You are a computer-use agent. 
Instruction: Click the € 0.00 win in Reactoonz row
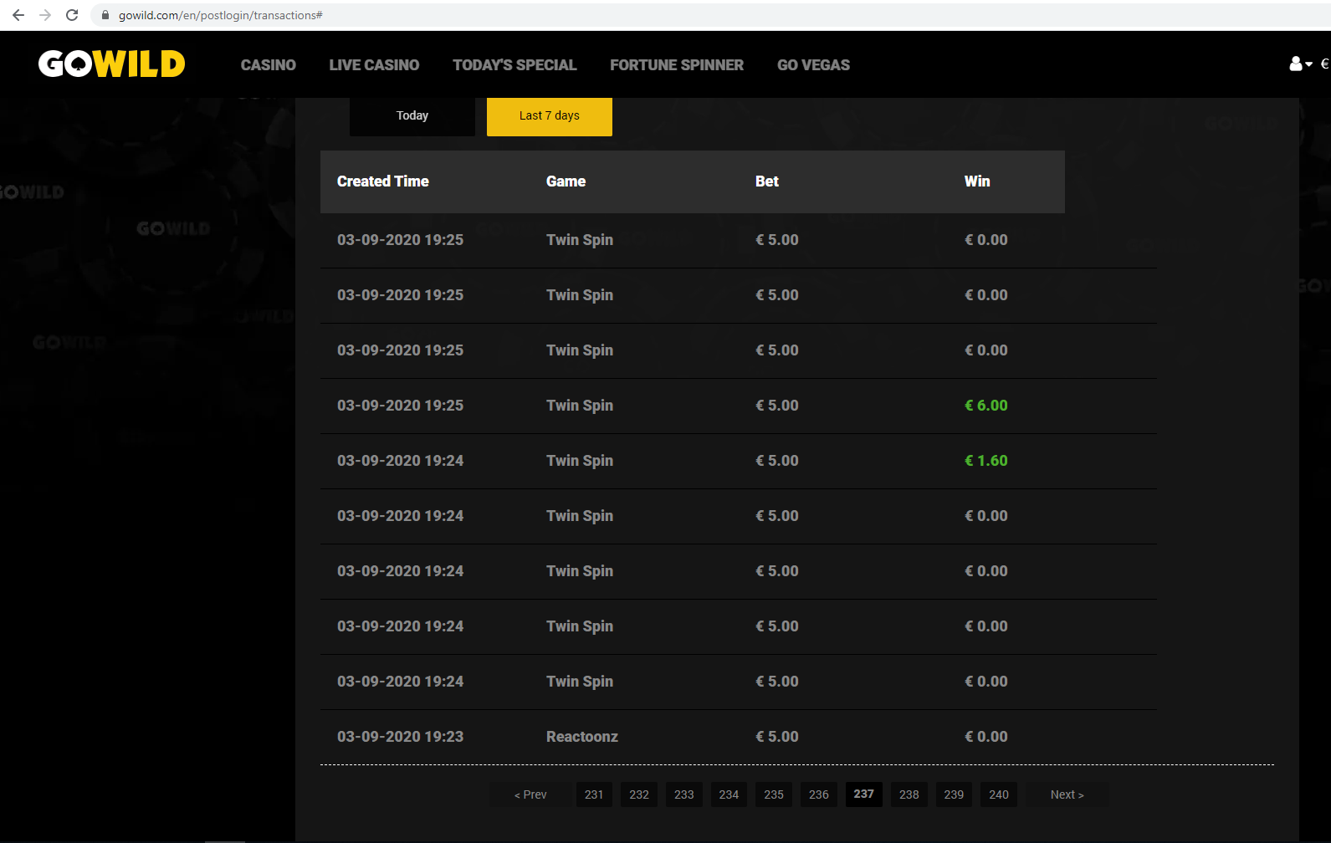(986, 737)
